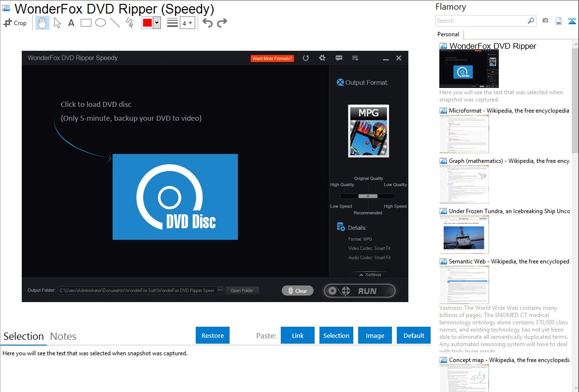The height and width of the screenshot is (392, 579).
Task: Click the Restore button
Action: click(x=213, y=335)
